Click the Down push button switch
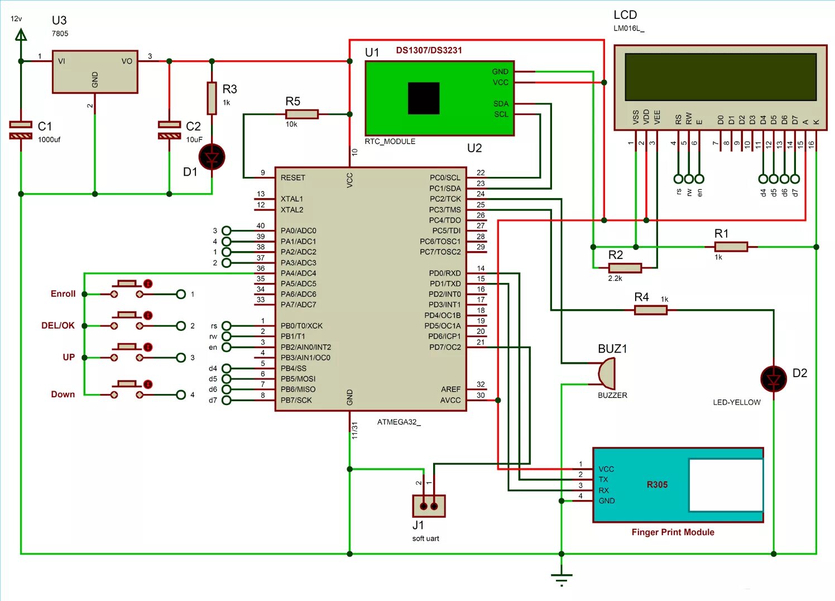The height and width of the screenshot is (601, 835). (127, 390)
